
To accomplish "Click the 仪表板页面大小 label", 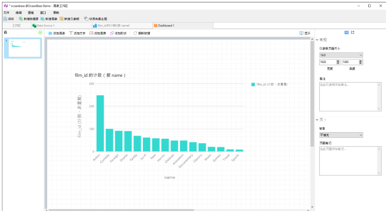I will (330, 49).
